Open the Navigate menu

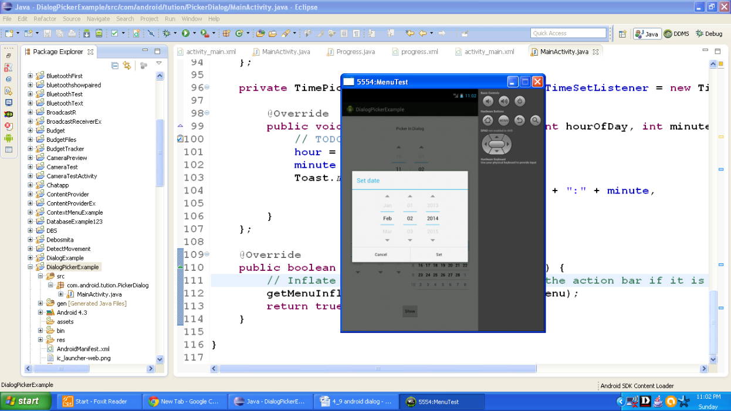click(x=98, y=19)
